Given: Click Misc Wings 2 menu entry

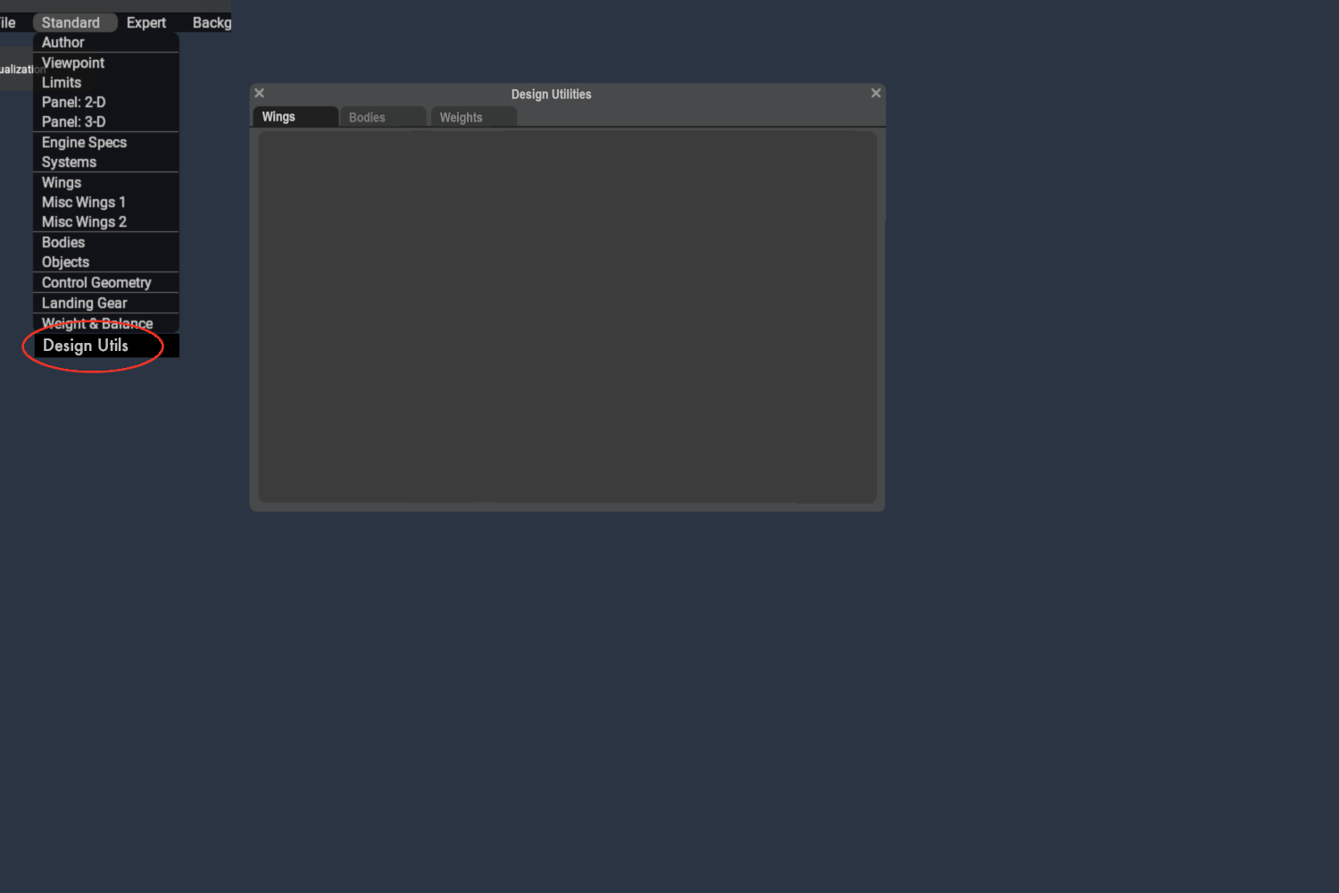Looking at the screenshot, I should tap(85, 221).
